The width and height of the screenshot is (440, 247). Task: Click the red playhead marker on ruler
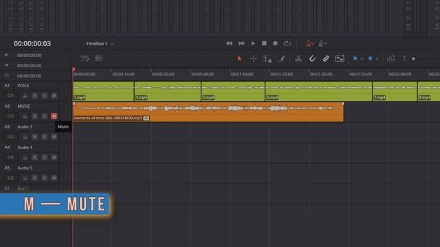click(x=74, y=69)
